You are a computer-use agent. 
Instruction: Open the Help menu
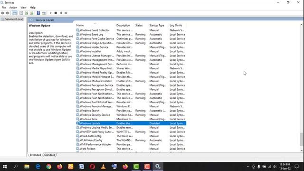click(x=33, y=8)
